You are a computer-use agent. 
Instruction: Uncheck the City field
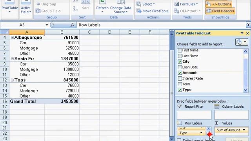(180, 61)
